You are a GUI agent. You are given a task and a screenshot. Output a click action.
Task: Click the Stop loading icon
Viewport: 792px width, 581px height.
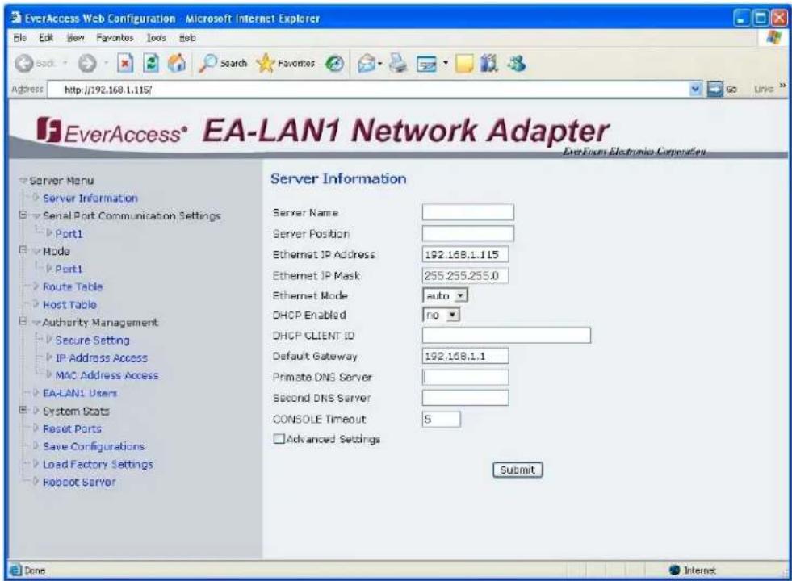coord(125,64)
